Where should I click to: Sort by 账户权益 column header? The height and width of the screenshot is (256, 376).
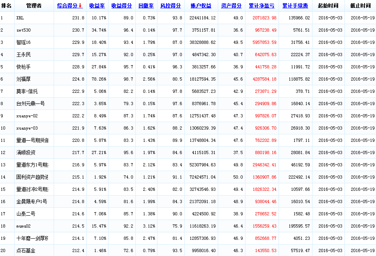pos(201,6)
